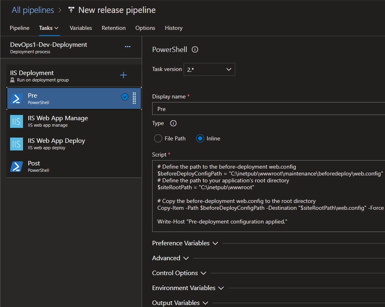Screen dimensions: 385x307
Task: Click the $siteRootPath script line
Action: pyautogui.click(x=205, y=187)
